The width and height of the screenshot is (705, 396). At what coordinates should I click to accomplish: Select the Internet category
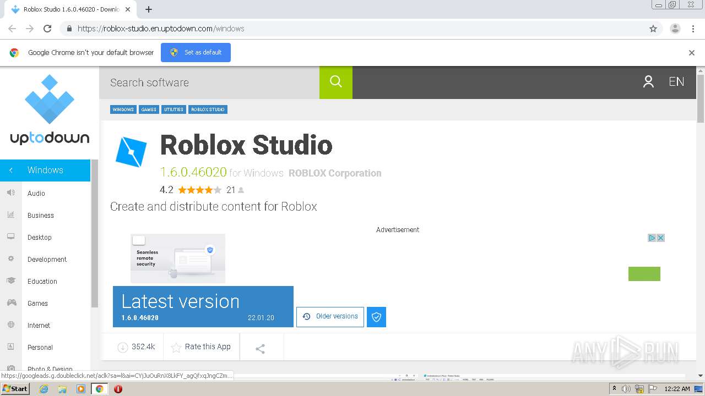coord(39,325)
